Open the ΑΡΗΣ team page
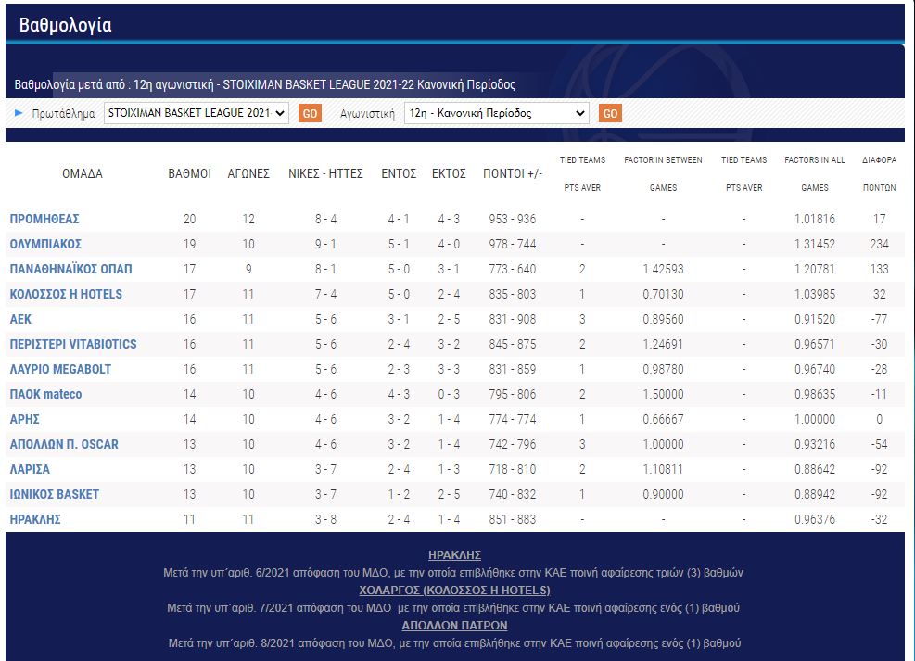This screenshot has height=661, width=915. point(24,419)
